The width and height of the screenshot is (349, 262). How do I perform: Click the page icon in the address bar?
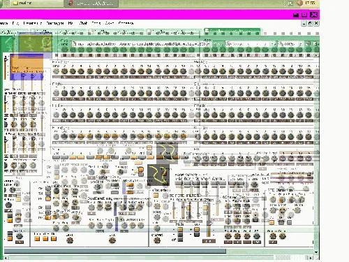point(75,44)
